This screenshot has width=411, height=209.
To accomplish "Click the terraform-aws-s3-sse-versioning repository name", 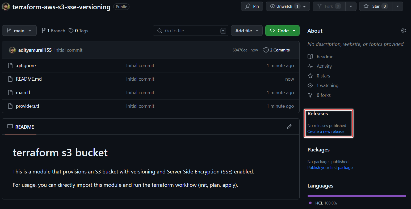I will click(x=61, y=7).
